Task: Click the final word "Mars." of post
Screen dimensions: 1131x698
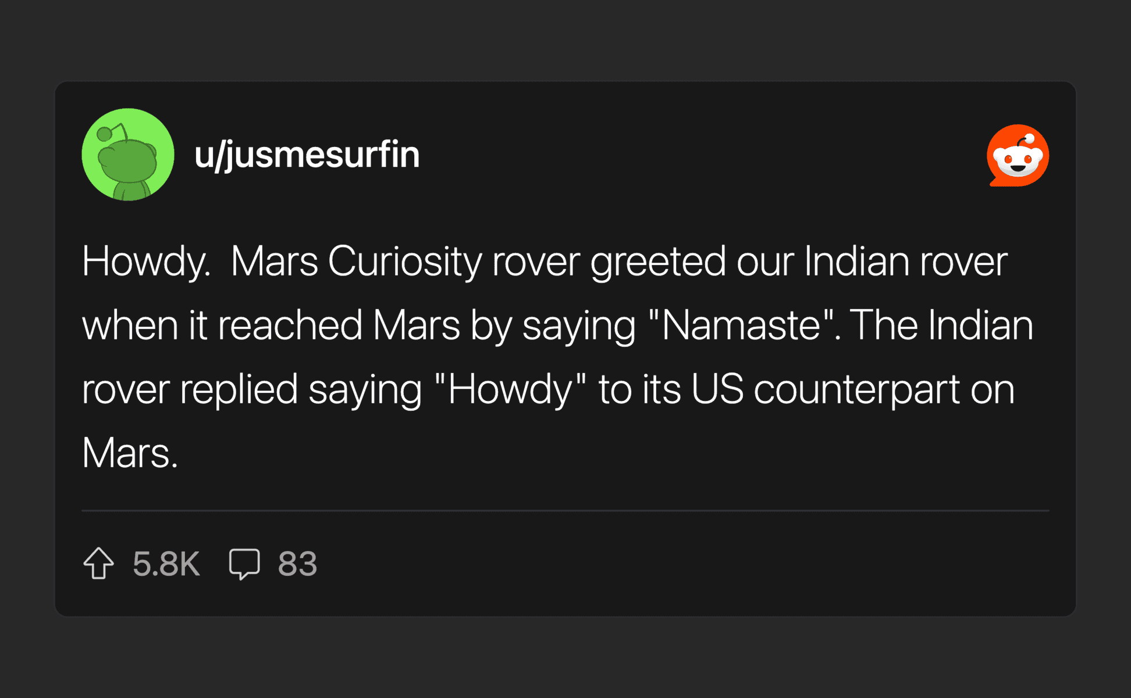Action: point(129,453)
